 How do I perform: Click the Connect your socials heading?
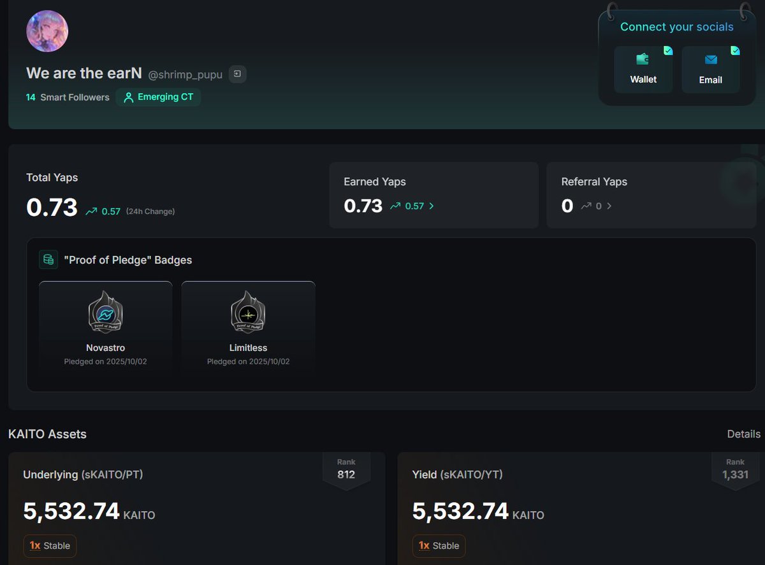[x=676, y=27]
